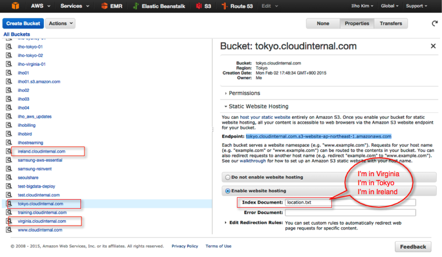Click magnifier icon beside test-bigdata-deploy
Viewport: 442px width, 257px height.
pos(9,186)
